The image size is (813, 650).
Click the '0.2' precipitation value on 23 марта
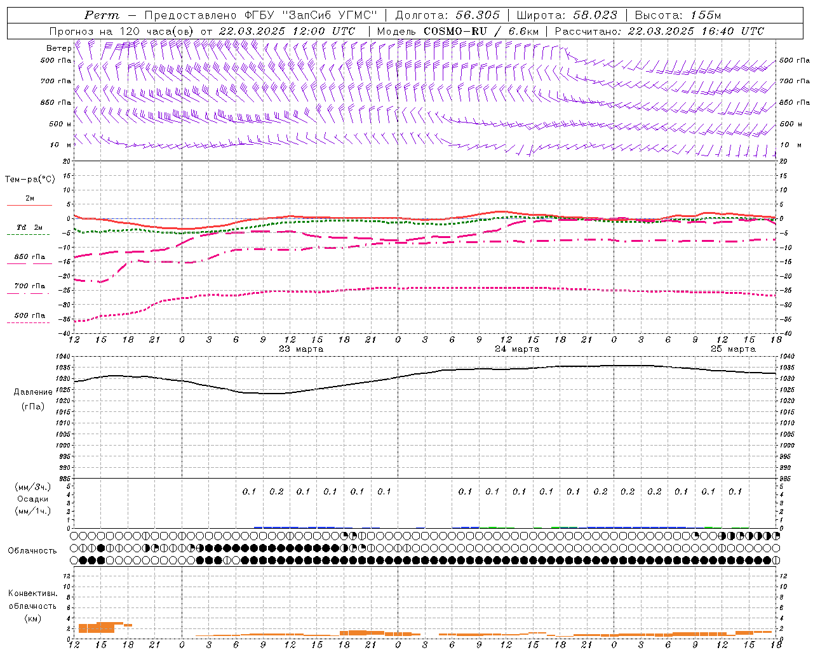coord(276,492)
